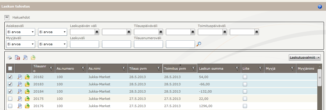Tick the select-all checkbox in table header

[10, 68]
